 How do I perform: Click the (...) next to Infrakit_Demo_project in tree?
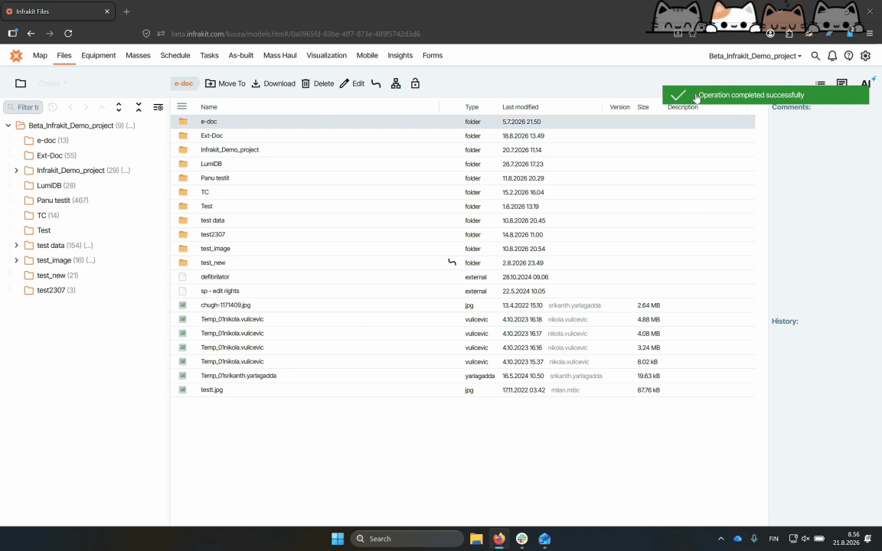point(126,171)
